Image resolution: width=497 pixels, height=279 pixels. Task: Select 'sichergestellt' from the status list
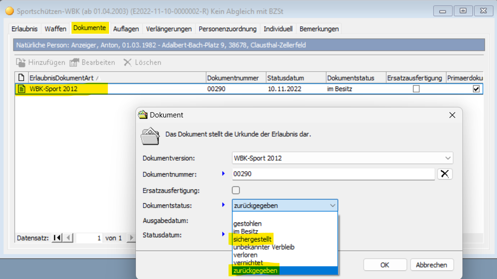(252, 239)
